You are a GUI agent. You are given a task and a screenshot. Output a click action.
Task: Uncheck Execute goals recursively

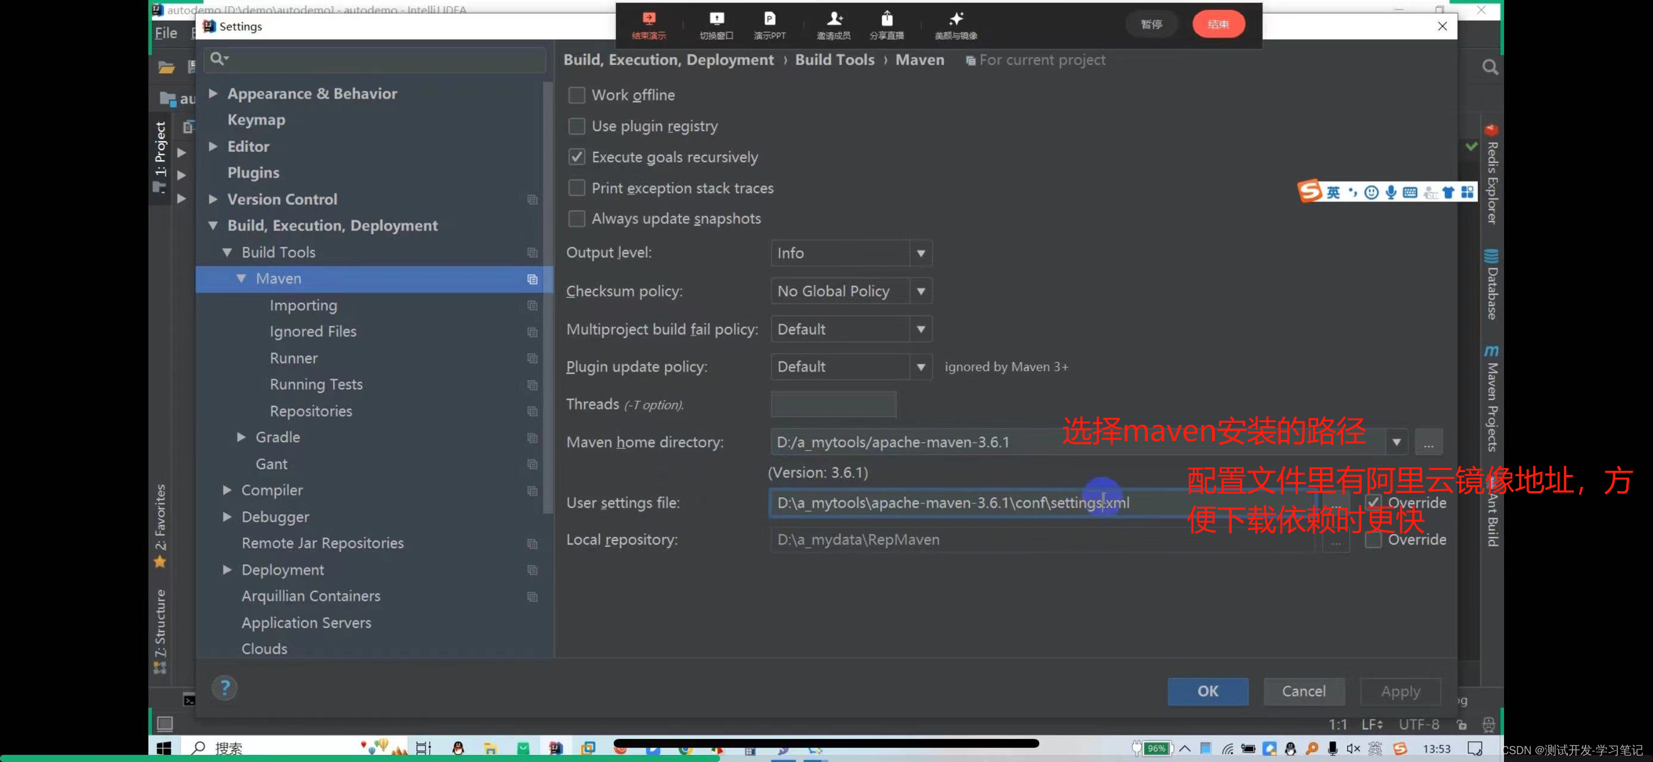[x=576, y=157]
